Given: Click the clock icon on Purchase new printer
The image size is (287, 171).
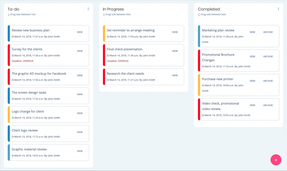Looking at the screenshot, I should (203, 85).
